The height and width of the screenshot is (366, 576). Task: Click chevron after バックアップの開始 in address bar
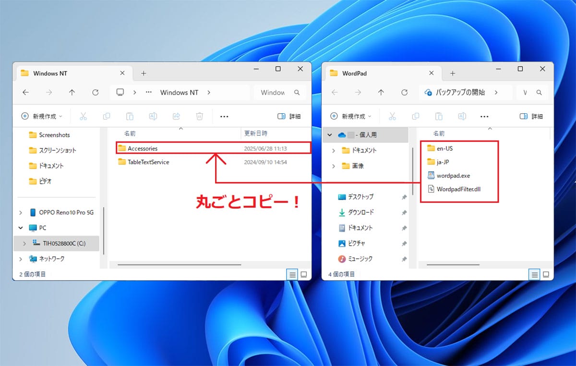click(x=496, y=93)
